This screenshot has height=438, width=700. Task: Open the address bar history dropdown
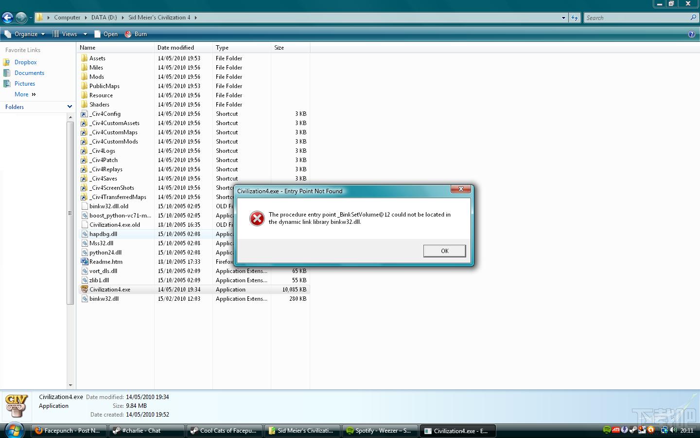[x=563, y=18]
